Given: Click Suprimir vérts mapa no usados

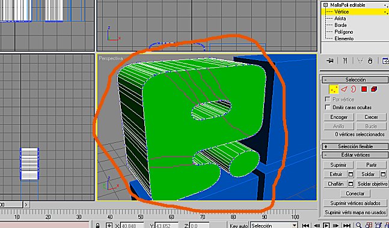Looking at the screenshot, I should 355,212.
